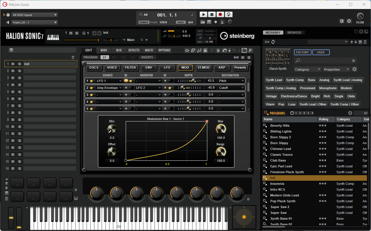Click the lock icon in the edit toolbar

tap(205, 50)
